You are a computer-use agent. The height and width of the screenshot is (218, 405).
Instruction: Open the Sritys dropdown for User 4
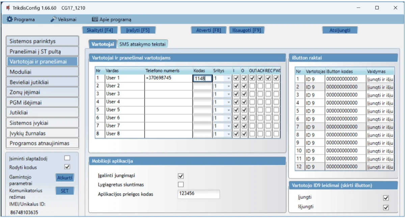tap(228, 102)
